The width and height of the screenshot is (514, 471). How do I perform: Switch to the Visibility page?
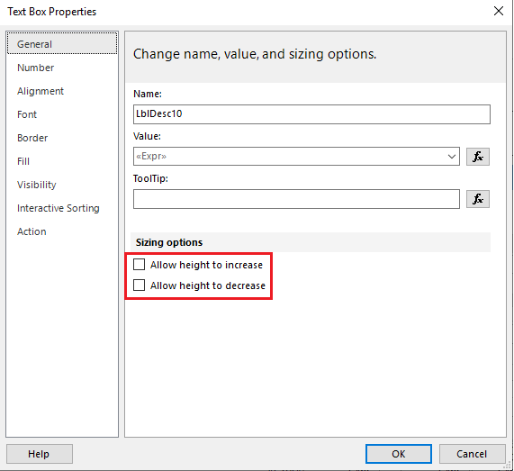click(37, 185)
